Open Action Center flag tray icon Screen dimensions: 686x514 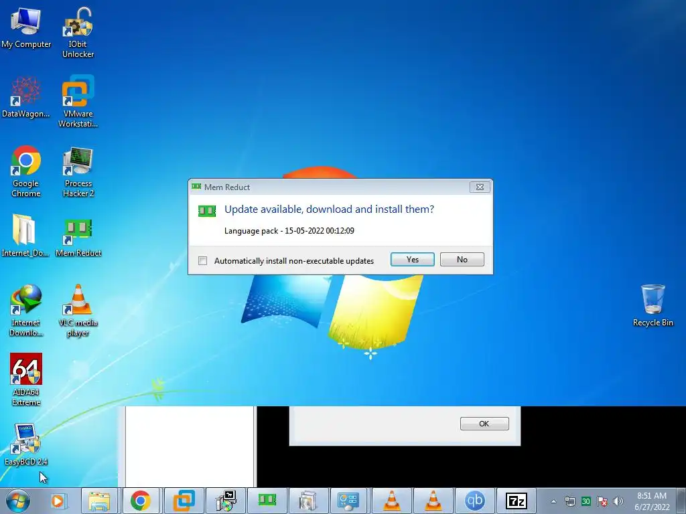602,501
